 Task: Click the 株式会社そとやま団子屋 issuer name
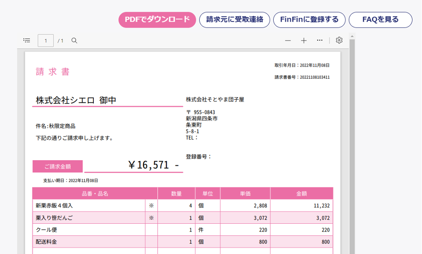coord(215,100)
